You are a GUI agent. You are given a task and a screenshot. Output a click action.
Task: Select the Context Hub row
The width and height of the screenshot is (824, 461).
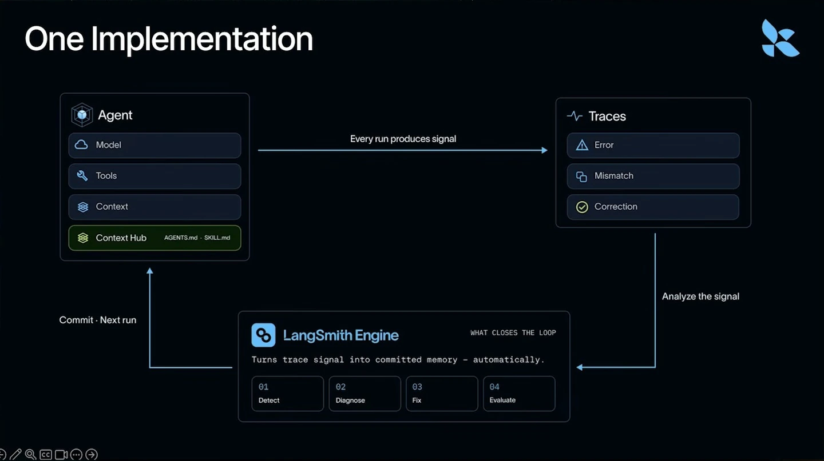(x=154, y=238)
